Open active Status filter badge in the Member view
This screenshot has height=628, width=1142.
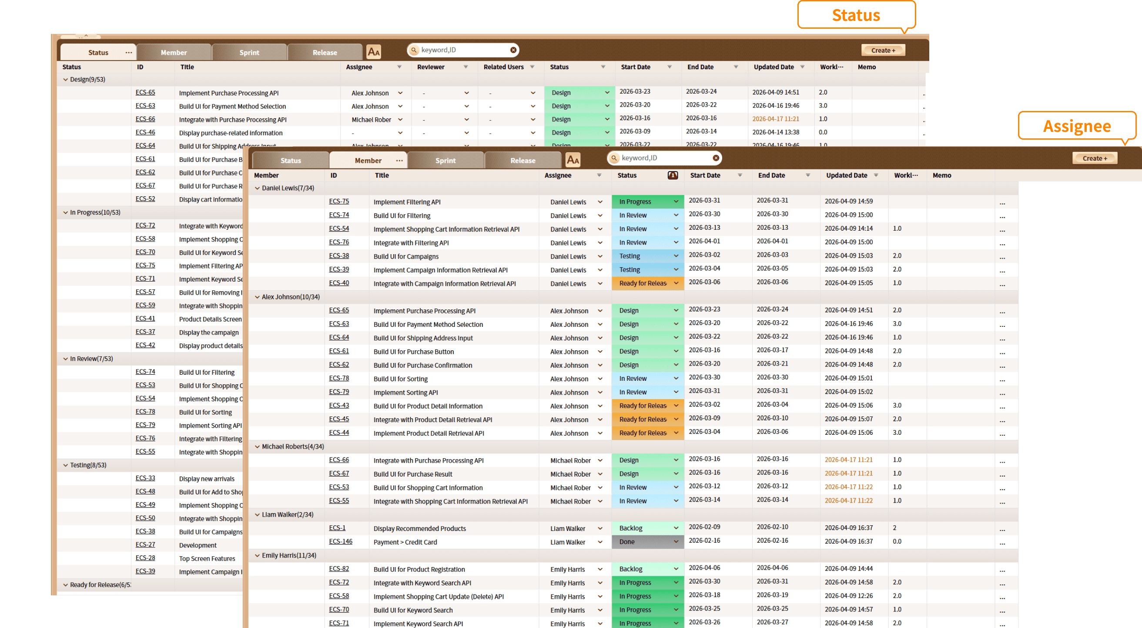673,175
